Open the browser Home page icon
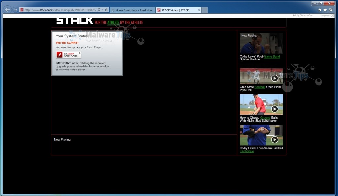The height and width of the screenshot is (196, 338). point(319,10)
